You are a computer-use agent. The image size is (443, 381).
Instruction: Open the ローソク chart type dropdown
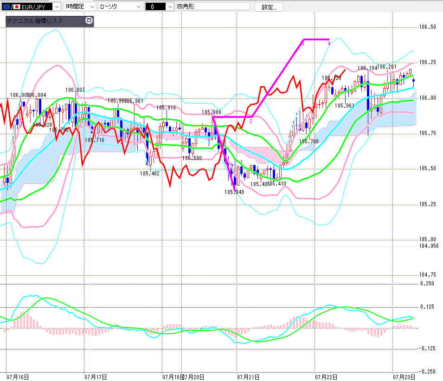point(138,7)
